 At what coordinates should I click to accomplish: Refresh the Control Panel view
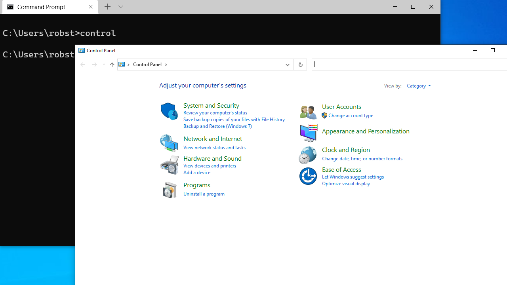pos(300,64)
